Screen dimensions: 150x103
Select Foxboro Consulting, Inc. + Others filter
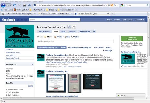[52, 47]
